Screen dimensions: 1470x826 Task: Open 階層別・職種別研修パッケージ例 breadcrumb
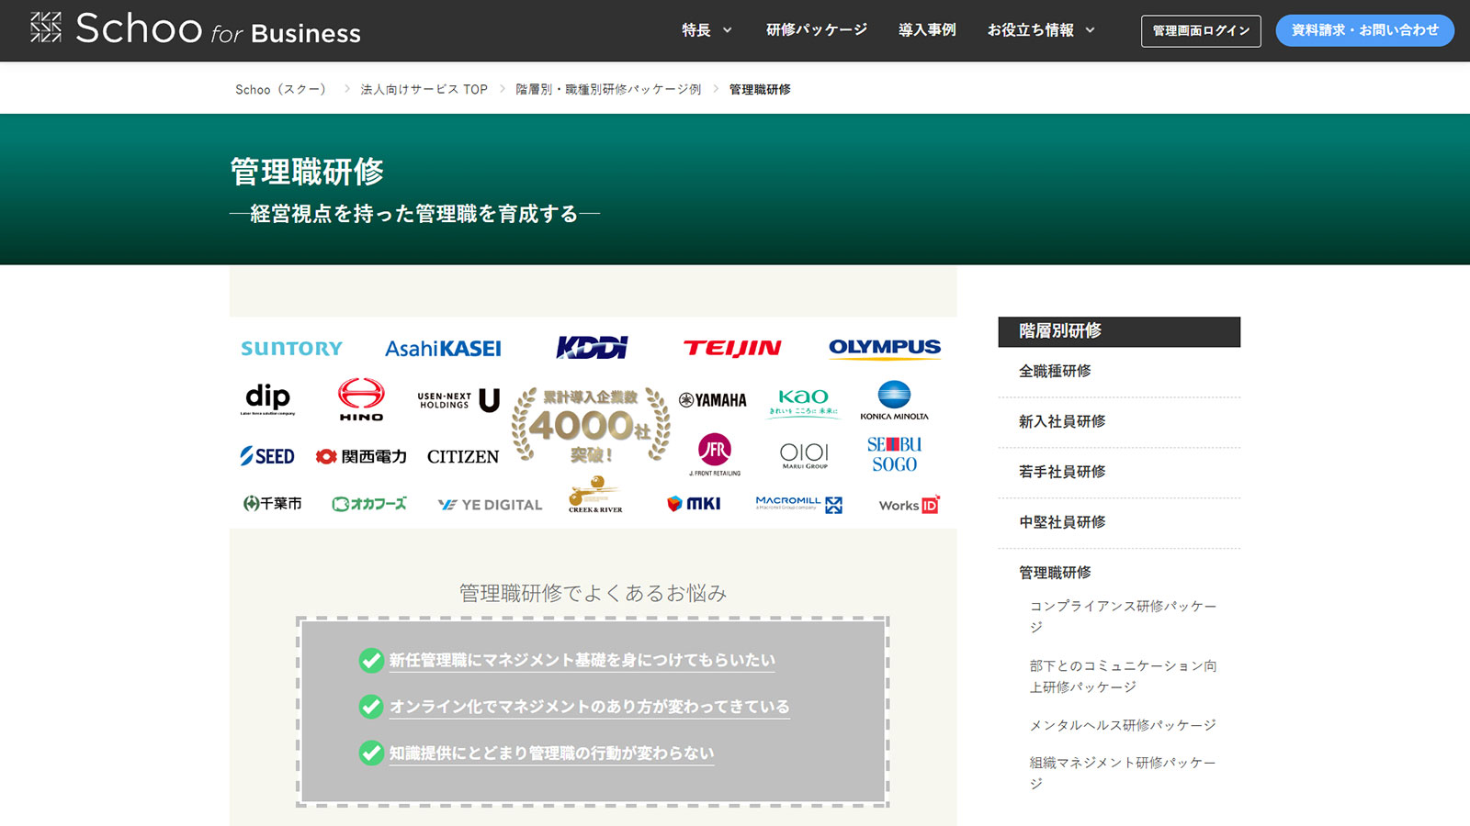tap(608, 89)
